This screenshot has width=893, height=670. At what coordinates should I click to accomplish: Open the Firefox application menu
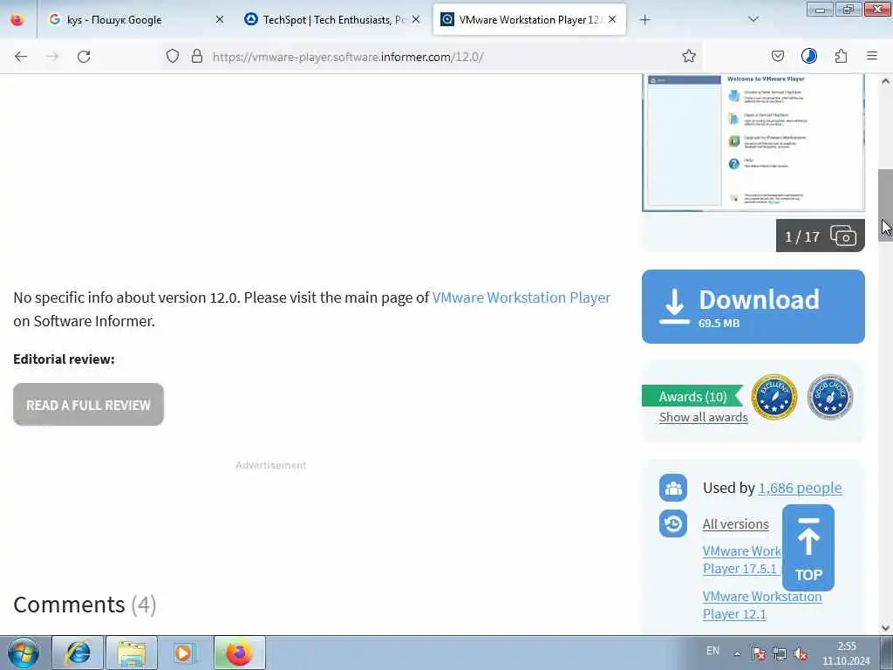(872, 56)
